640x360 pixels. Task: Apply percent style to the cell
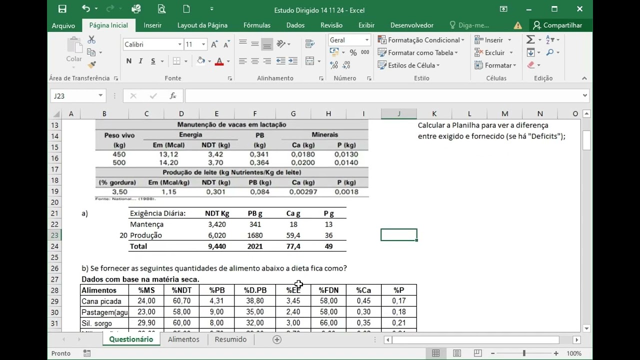pyautogui.click(x=353, y=52)
